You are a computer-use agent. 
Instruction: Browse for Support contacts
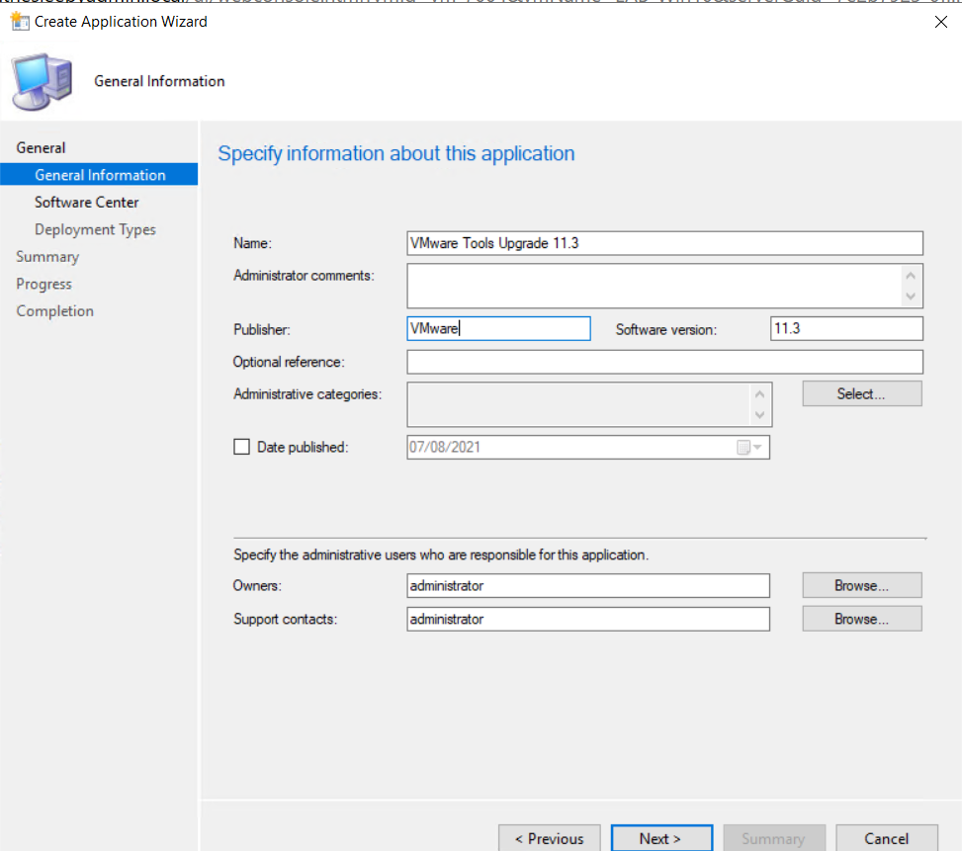click(x=860, y=618)
